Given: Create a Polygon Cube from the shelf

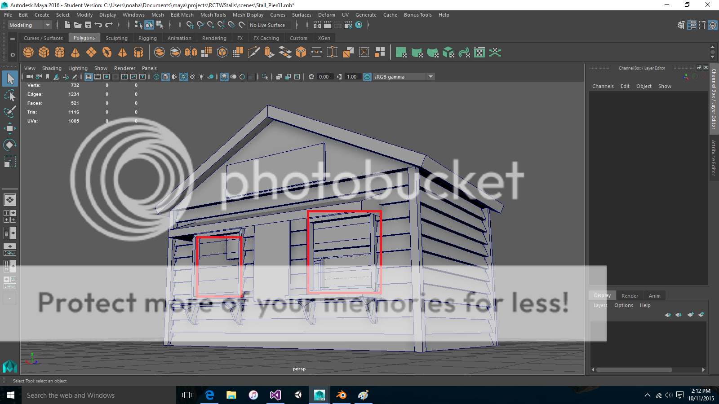Looking at the screenshot, I should (x=44, y=53).
